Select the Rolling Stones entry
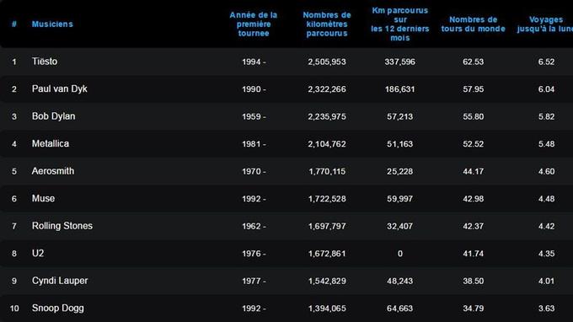The height and width of the screenshot is (322, 573). click(62, 226)
